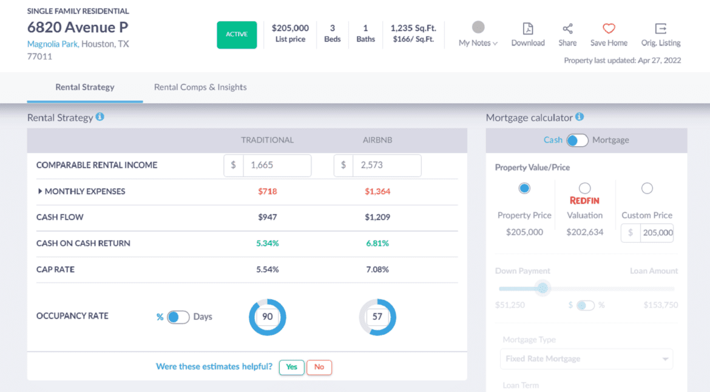Click the Rental Strategy info icon
The image size is (710, 392).
pos(100,117)
